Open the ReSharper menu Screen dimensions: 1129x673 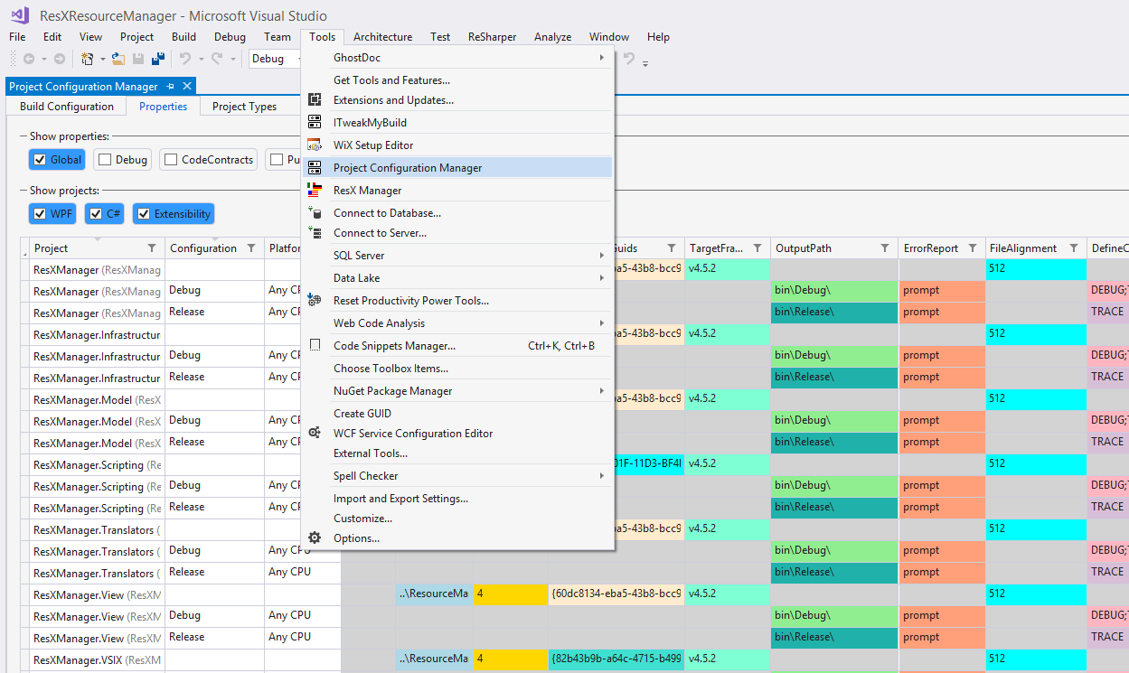click(x=492, y=37)
